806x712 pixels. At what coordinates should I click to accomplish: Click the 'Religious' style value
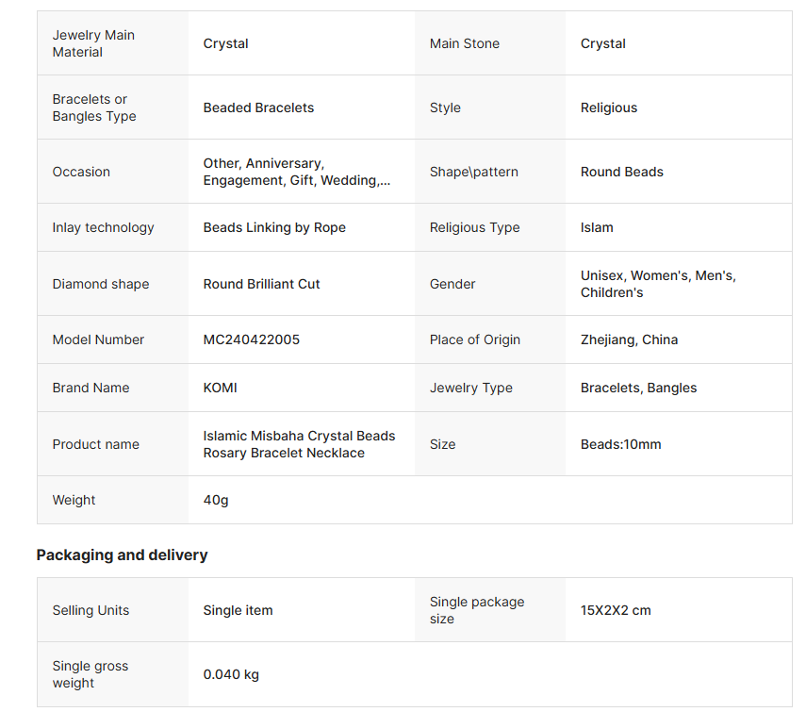(608, 108)
